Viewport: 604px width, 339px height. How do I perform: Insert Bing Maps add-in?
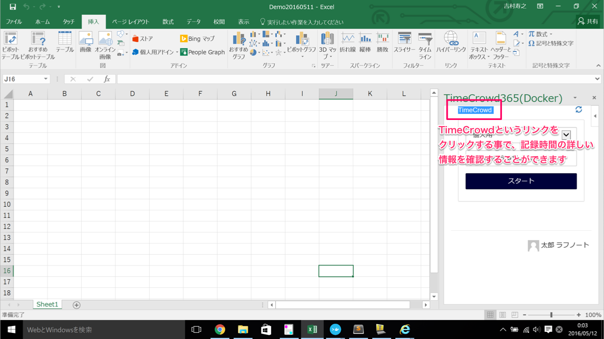point(197,38)
